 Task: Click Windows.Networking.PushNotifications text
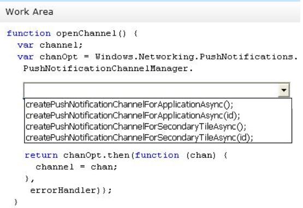click(197, 57)
